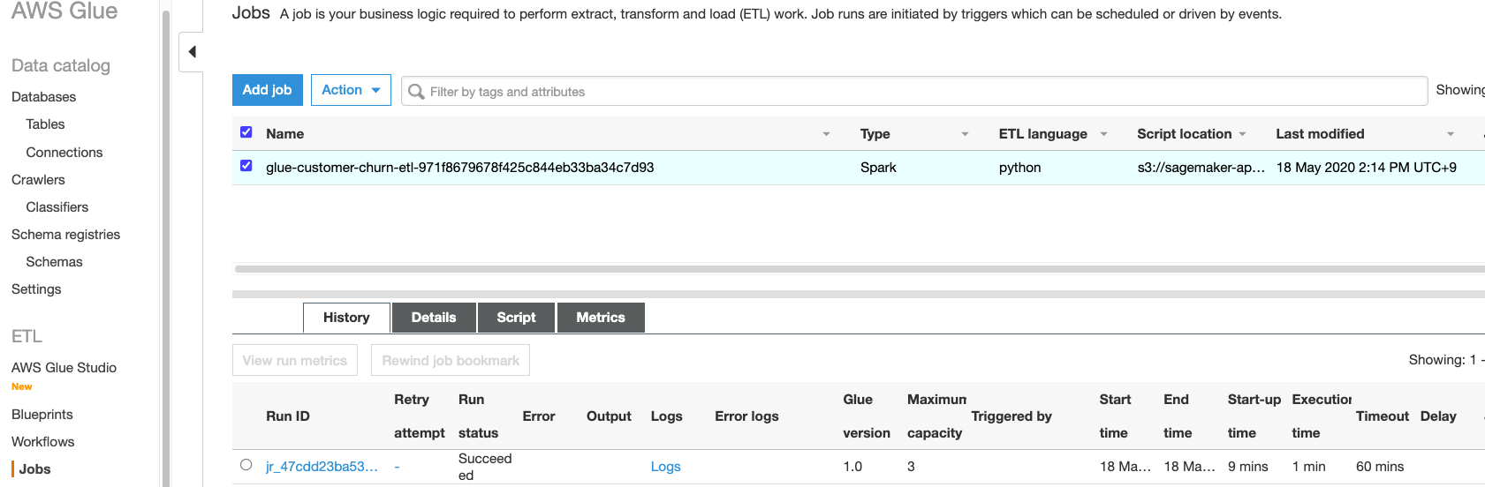Click the 1 min execution time cell
Image resolution: width=1485 pixels, height=487 pixels.
[x=1308, y=467]
